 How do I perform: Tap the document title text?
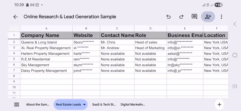70,17
